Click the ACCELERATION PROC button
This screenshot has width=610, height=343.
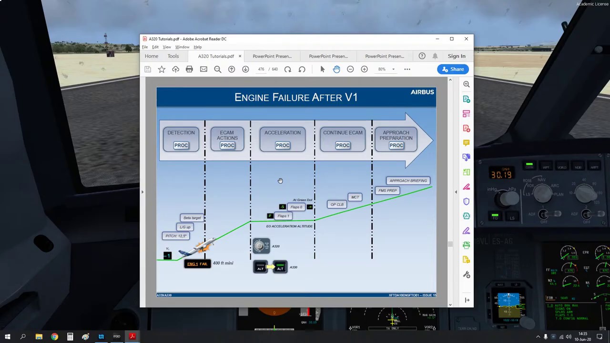coord(283,145)
